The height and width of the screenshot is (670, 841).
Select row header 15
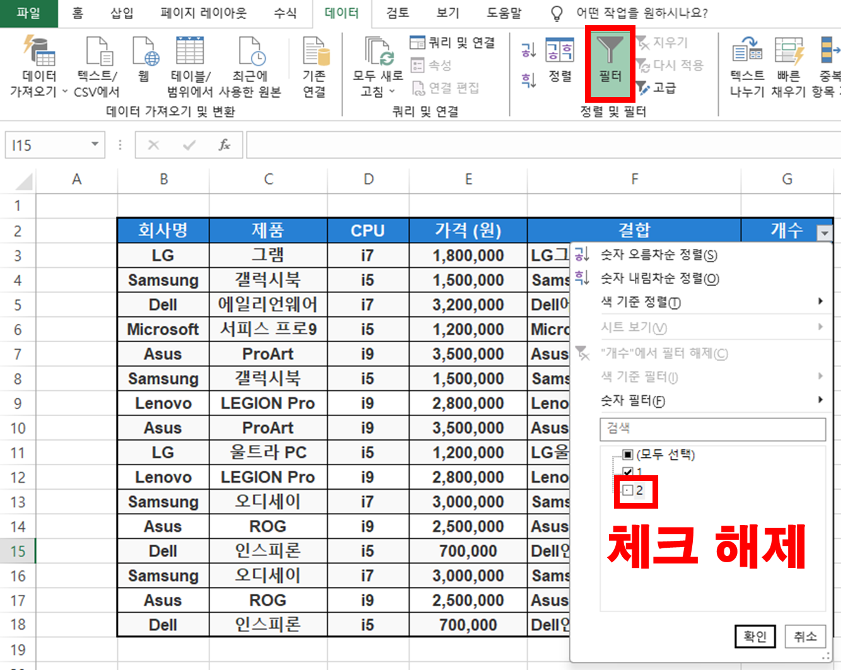click(x=18, y=551)
